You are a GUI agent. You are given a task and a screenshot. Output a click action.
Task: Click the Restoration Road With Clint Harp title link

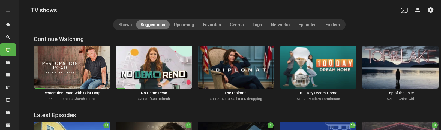coord(72,93)
